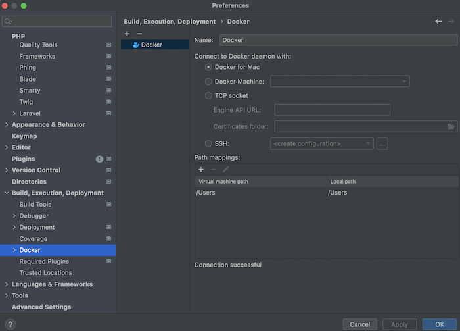Image resolution: width=460 pixels, height=331 pixels.
Task: Click the project-level icon beside Quality Tools
Action: (109, 45)
